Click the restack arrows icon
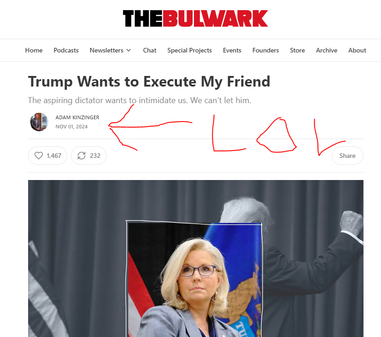The width and height of the screenshot is (381, 337). pos(82,156)
